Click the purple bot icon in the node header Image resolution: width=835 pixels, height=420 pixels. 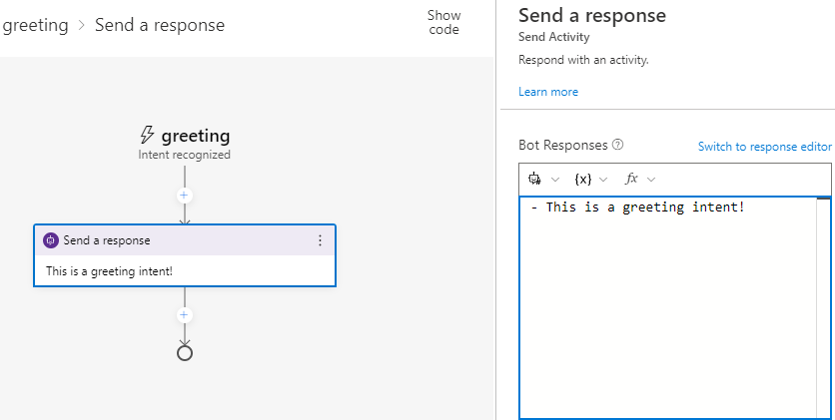51,240
